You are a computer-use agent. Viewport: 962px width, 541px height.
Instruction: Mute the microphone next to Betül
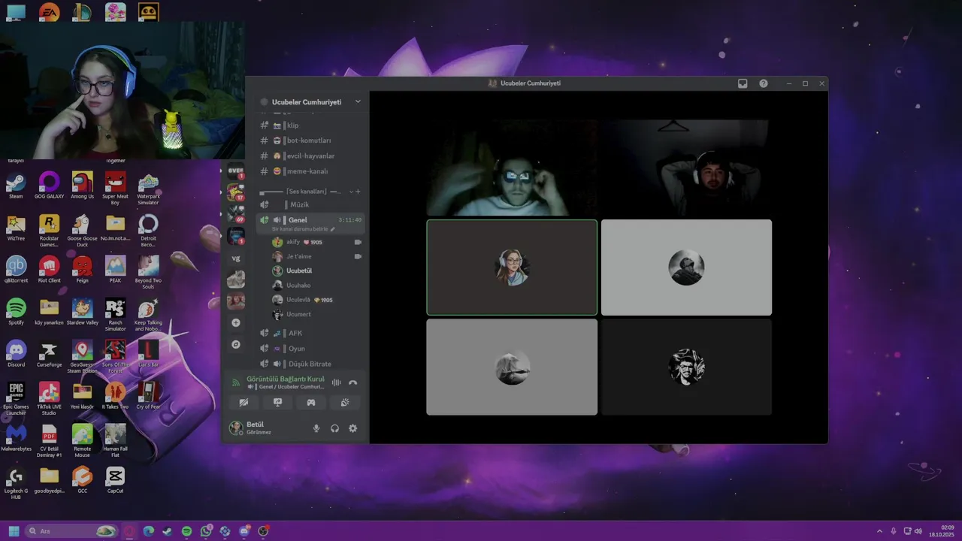[316, 428]
